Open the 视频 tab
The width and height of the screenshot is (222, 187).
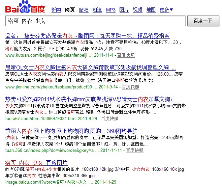138,10
